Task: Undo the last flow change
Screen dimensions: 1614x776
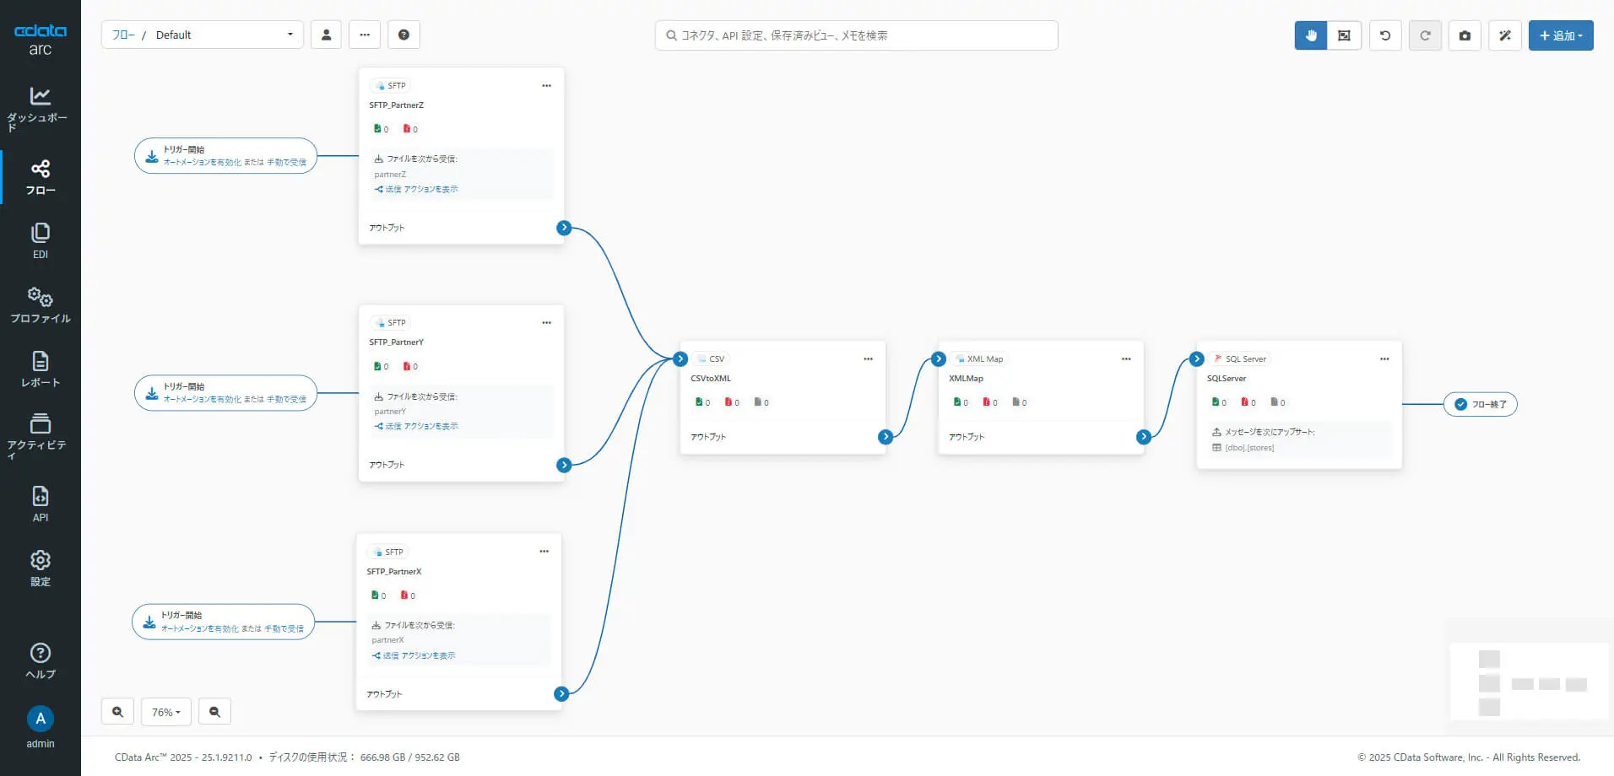Action: 1384,35
